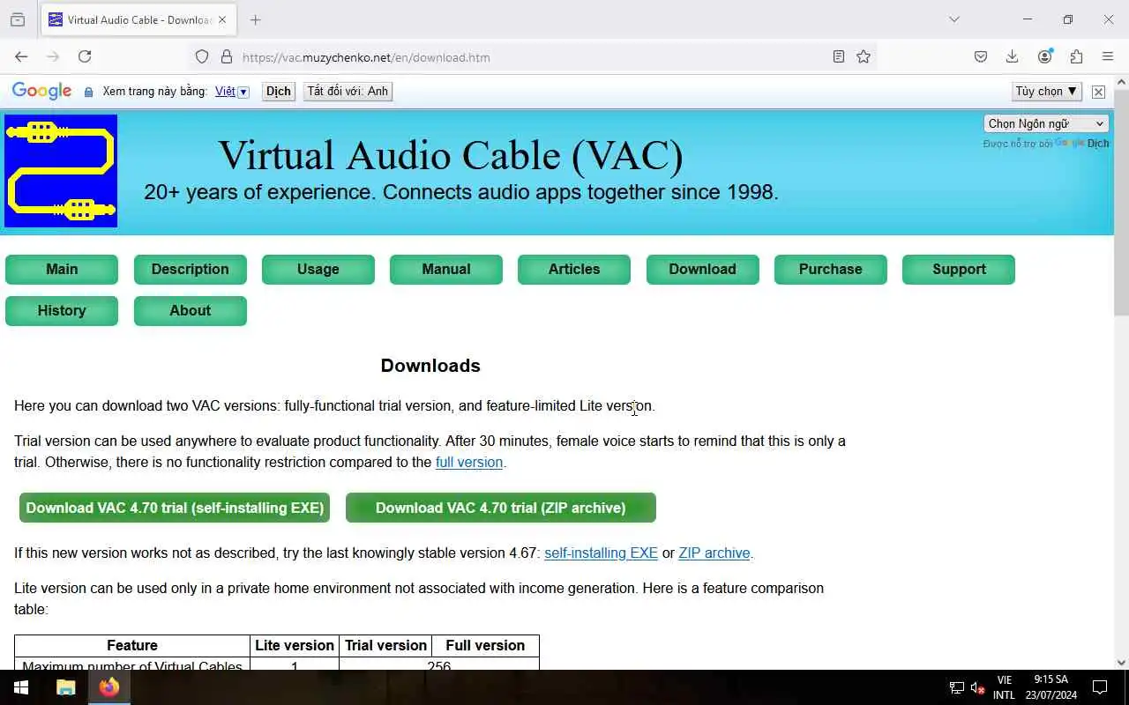Download VAC 4.70 trial ZIP archive
This screenshot has width=1129, height=705.
click(x=500, y=508)
